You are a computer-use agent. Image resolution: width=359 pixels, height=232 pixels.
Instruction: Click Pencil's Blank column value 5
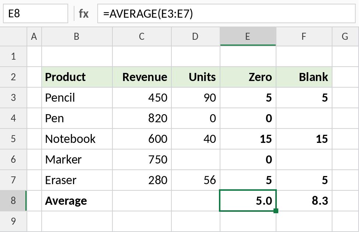(x=304, y=98)
